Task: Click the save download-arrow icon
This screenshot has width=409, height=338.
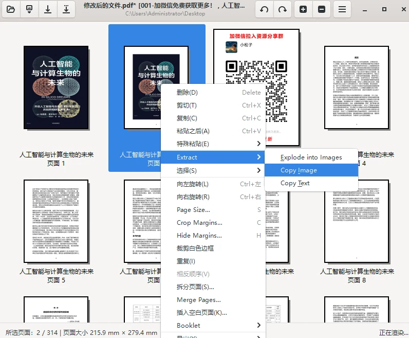Action: point(48,9)
